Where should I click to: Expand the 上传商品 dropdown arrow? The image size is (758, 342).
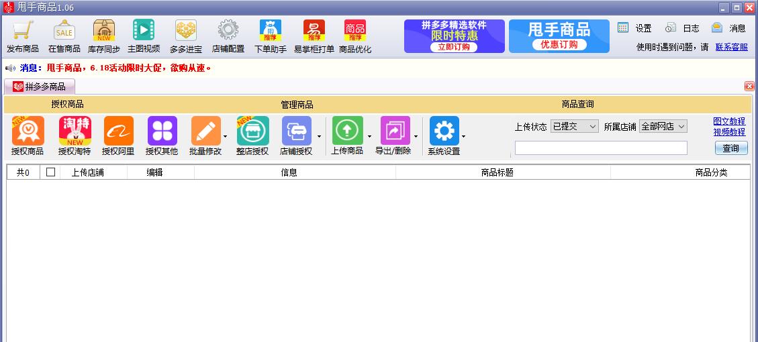[369, 137]
